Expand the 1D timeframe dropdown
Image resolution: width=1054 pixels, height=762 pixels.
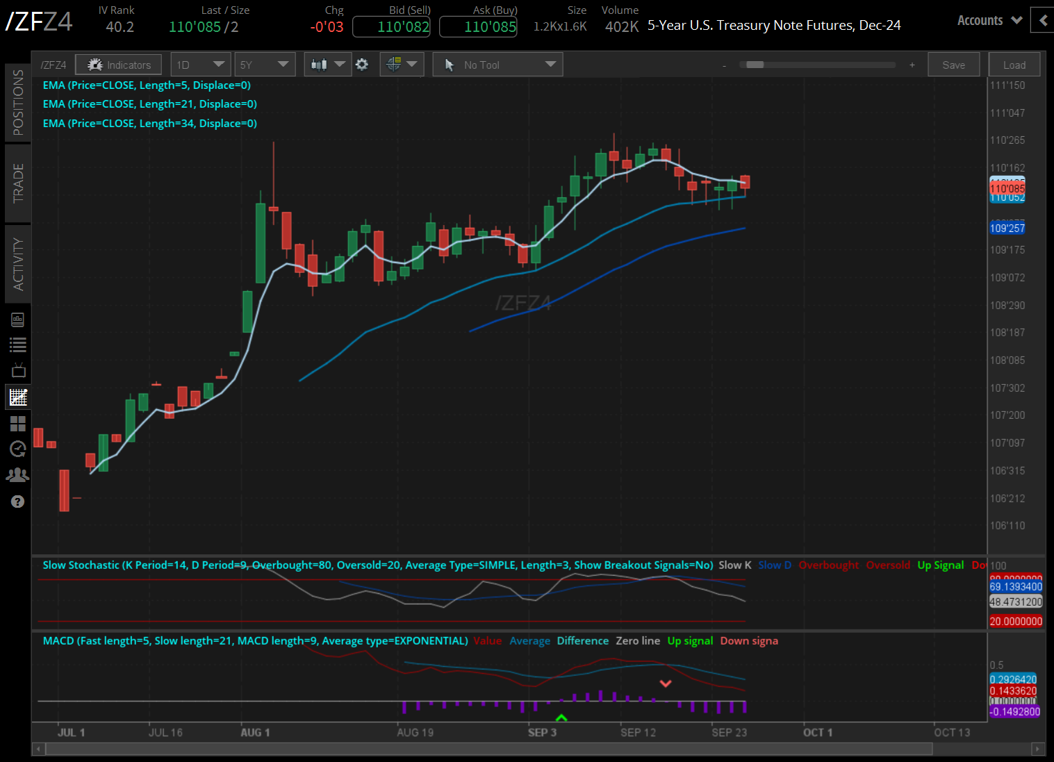(201, 65)
